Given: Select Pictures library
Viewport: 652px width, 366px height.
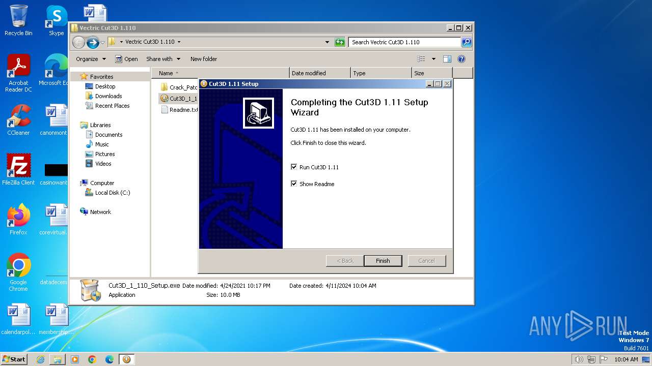Looking at the screenshot, I should 105,154.
